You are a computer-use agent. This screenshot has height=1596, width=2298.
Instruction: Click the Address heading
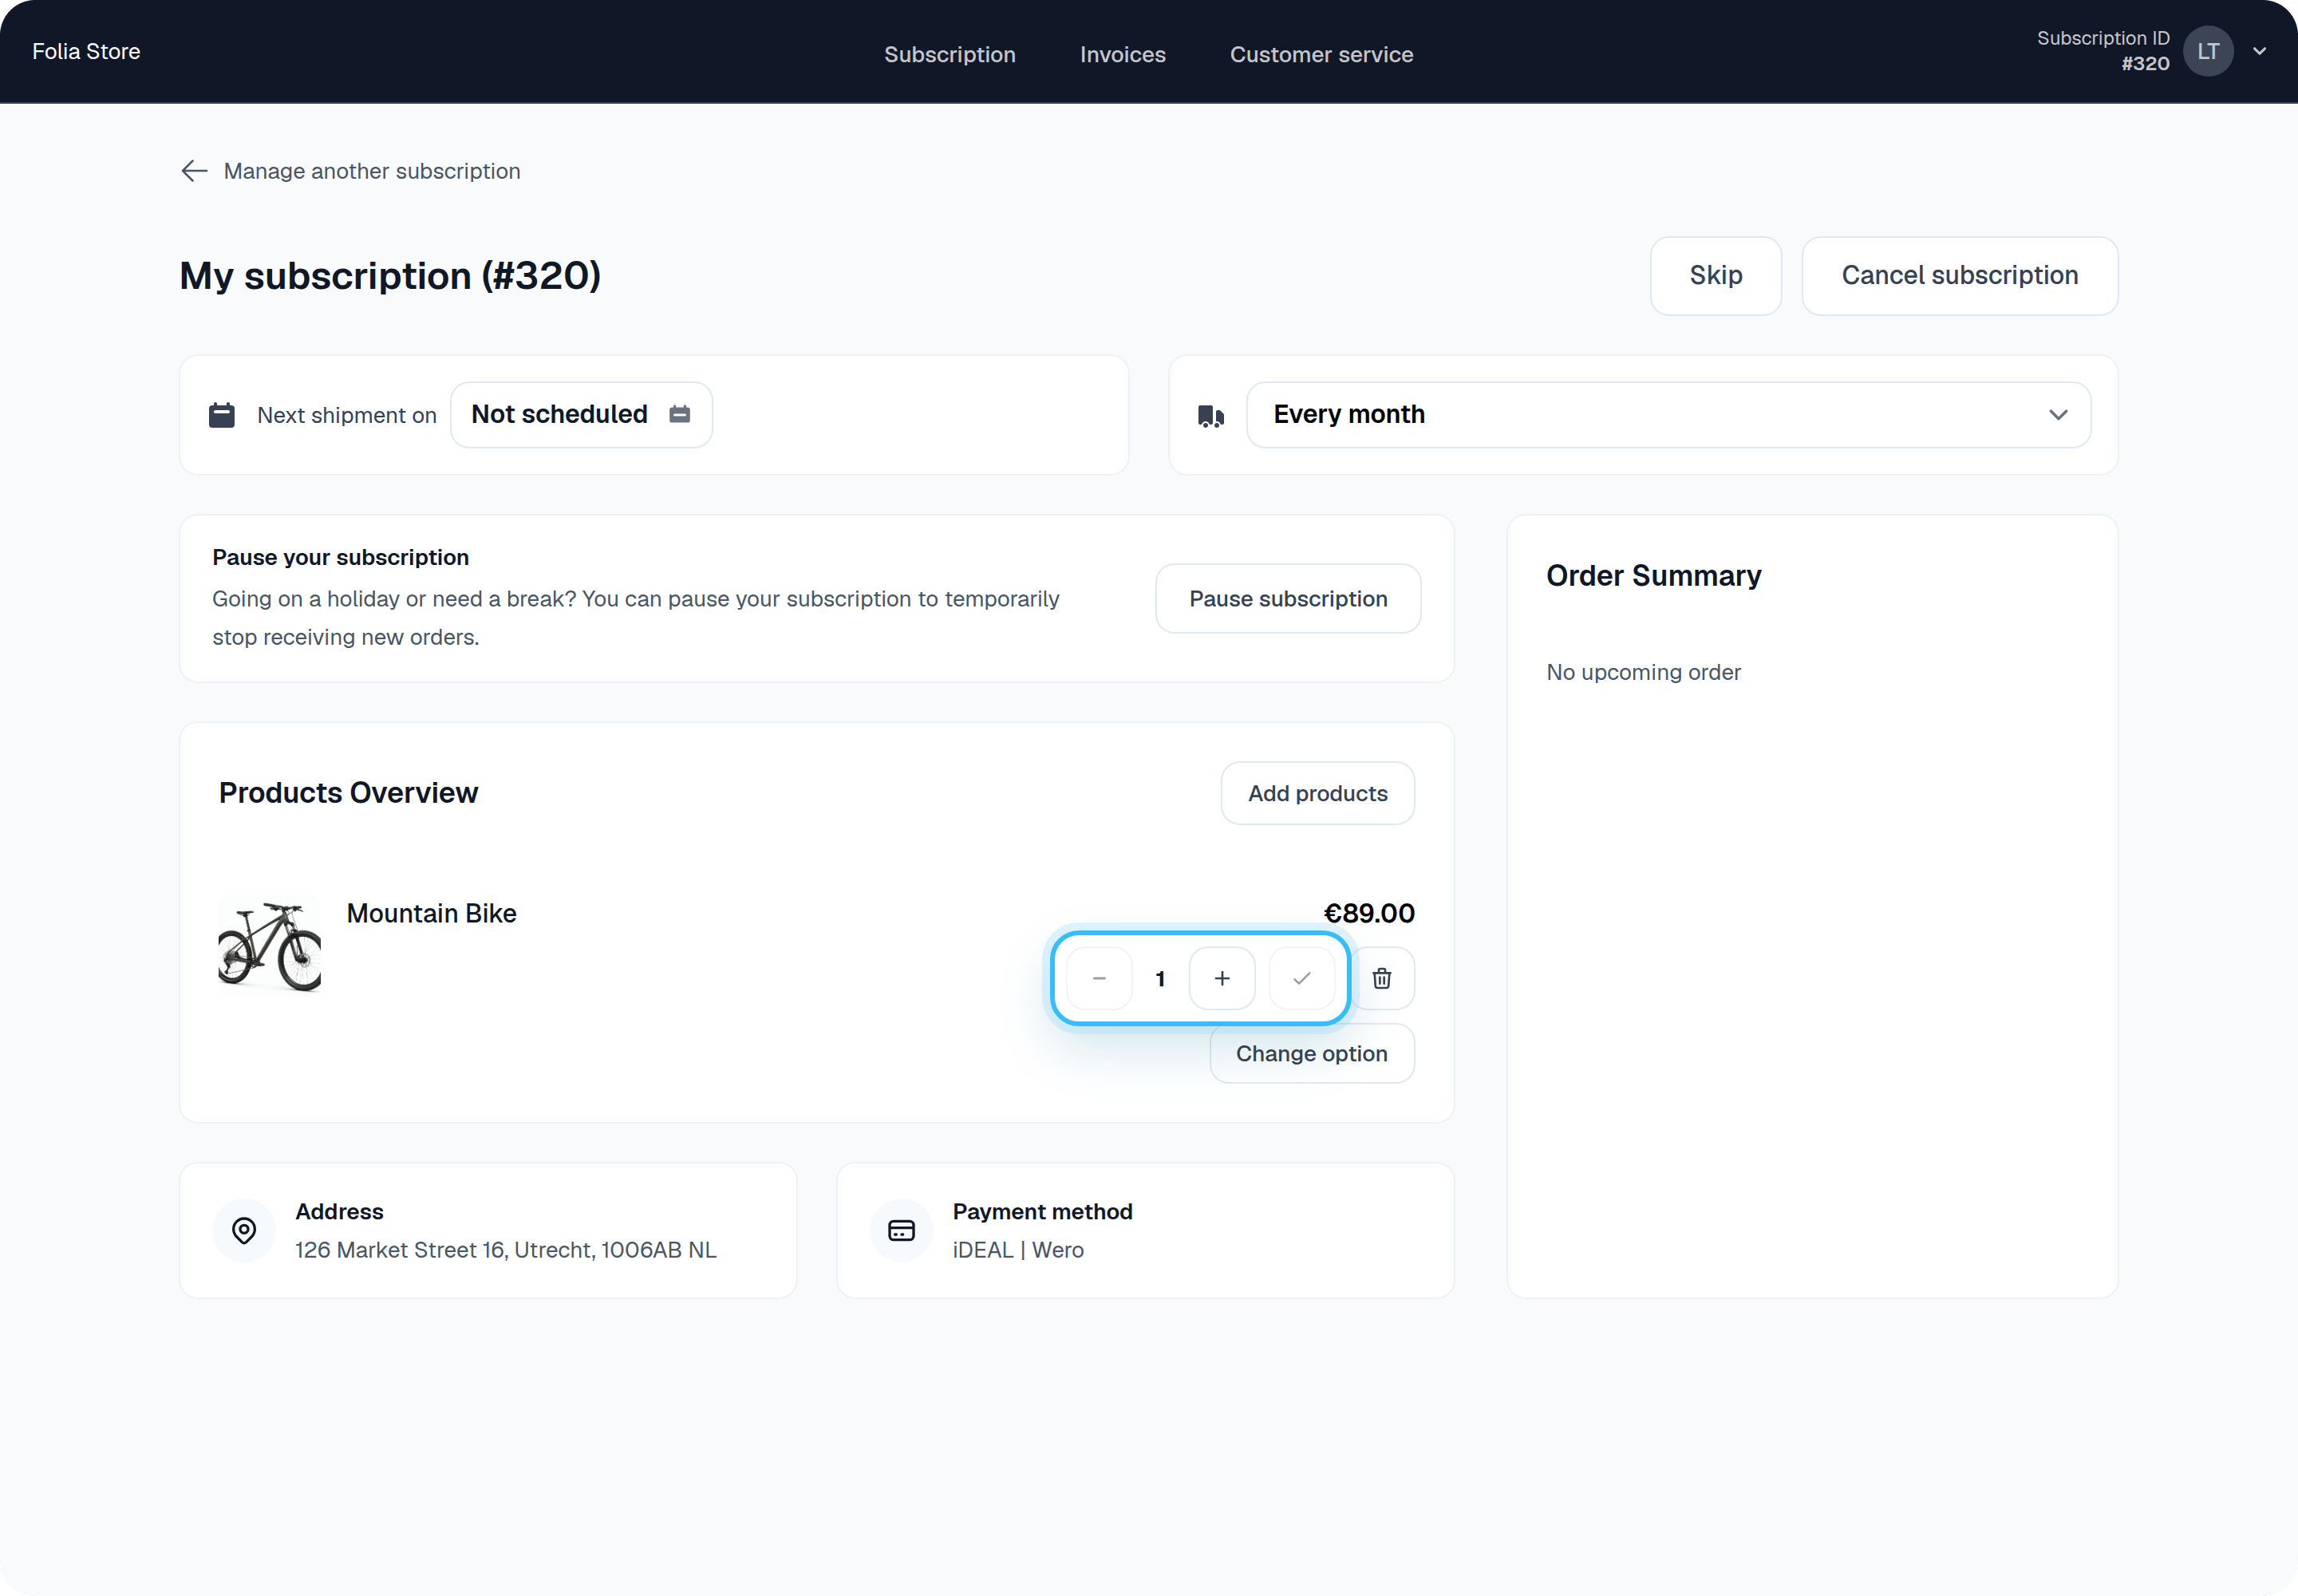pos(339,1211)
